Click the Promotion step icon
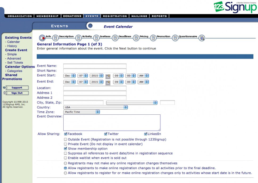The width and height of the screenshot is (258, 183). tap(153, 38)
